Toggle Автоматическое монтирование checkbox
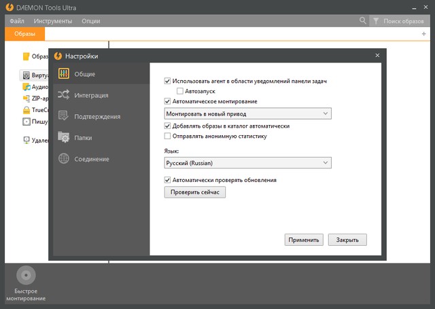This screenshot has height=309, width=435. 167,101
